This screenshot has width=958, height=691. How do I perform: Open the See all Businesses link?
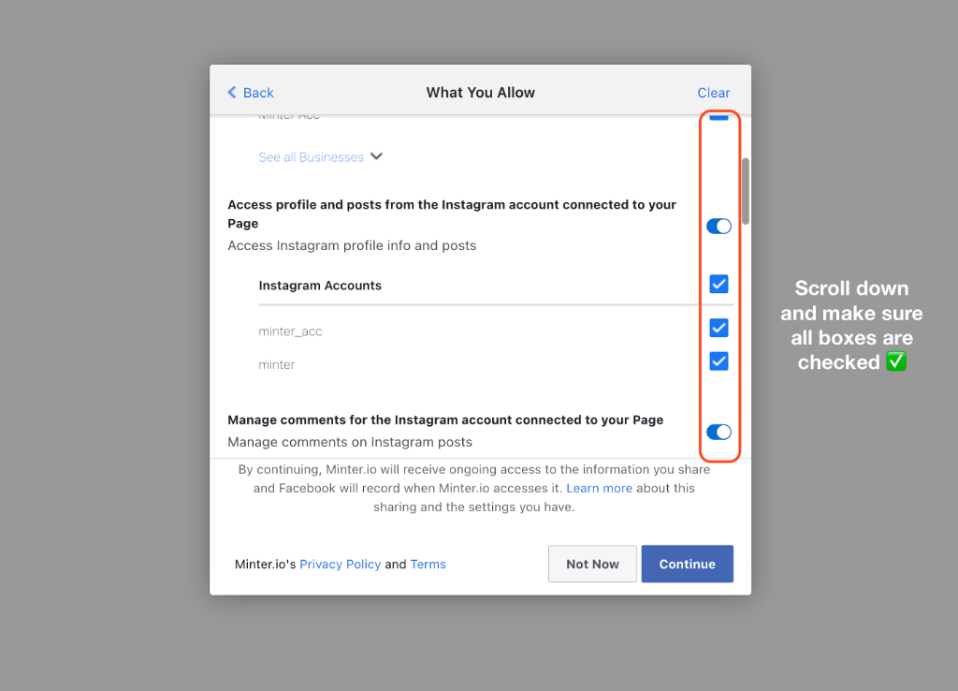pyautogui.click(x=311, y=157)
